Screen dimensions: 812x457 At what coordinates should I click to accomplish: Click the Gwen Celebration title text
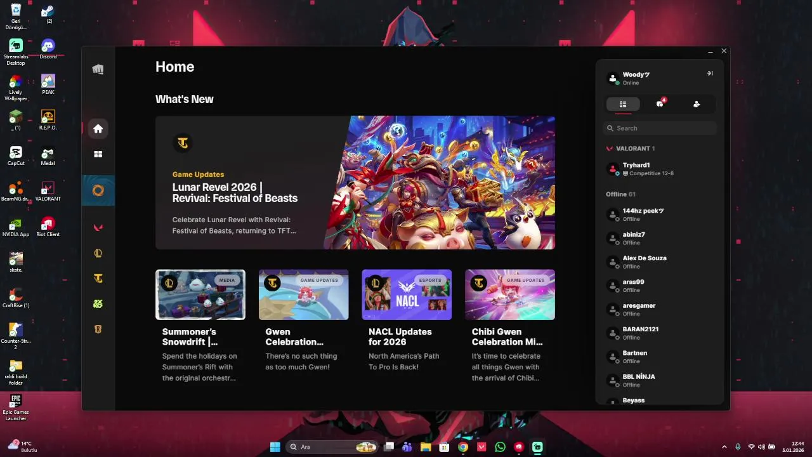(x=294, y=336)
